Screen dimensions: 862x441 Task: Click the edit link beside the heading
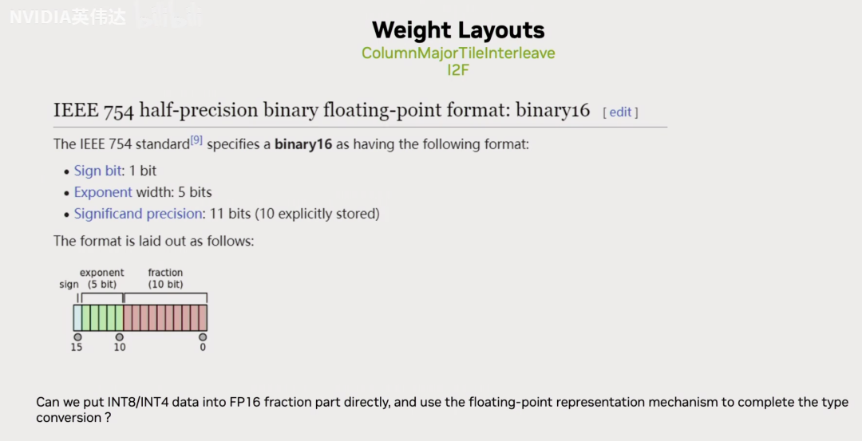point(620,112)
